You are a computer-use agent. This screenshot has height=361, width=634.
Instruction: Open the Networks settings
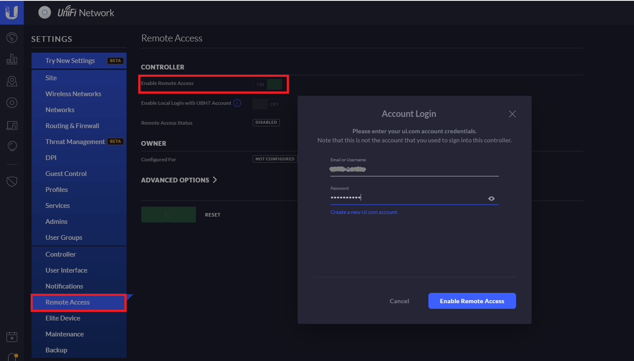tap(79, 110)
